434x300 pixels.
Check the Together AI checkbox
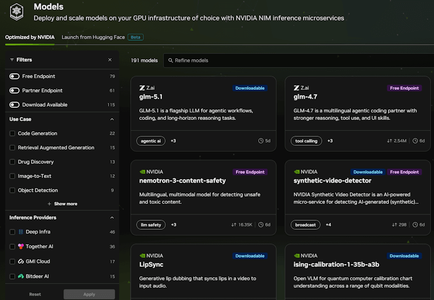tap(12, 247)
